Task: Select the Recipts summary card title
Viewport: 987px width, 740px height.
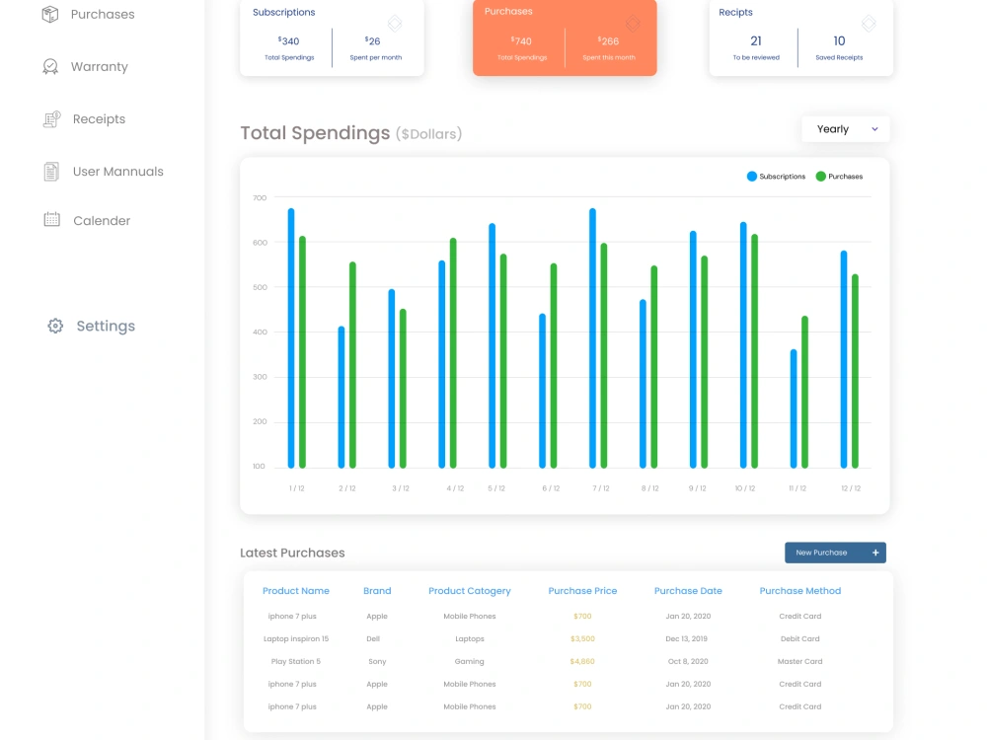Action: tap(735, 12)
